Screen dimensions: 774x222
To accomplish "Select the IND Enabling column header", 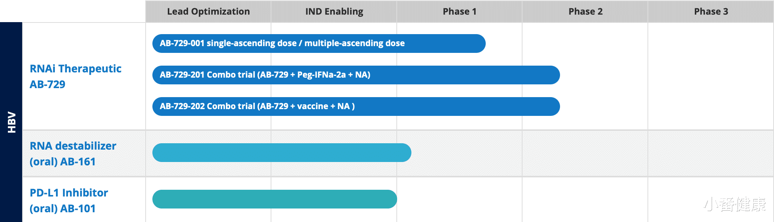I will [x=334, y=12].
